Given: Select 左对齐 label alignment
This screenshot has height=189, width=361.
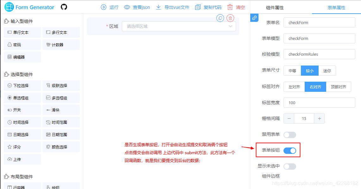Looking at the screenshot, I should click(294, 87).
